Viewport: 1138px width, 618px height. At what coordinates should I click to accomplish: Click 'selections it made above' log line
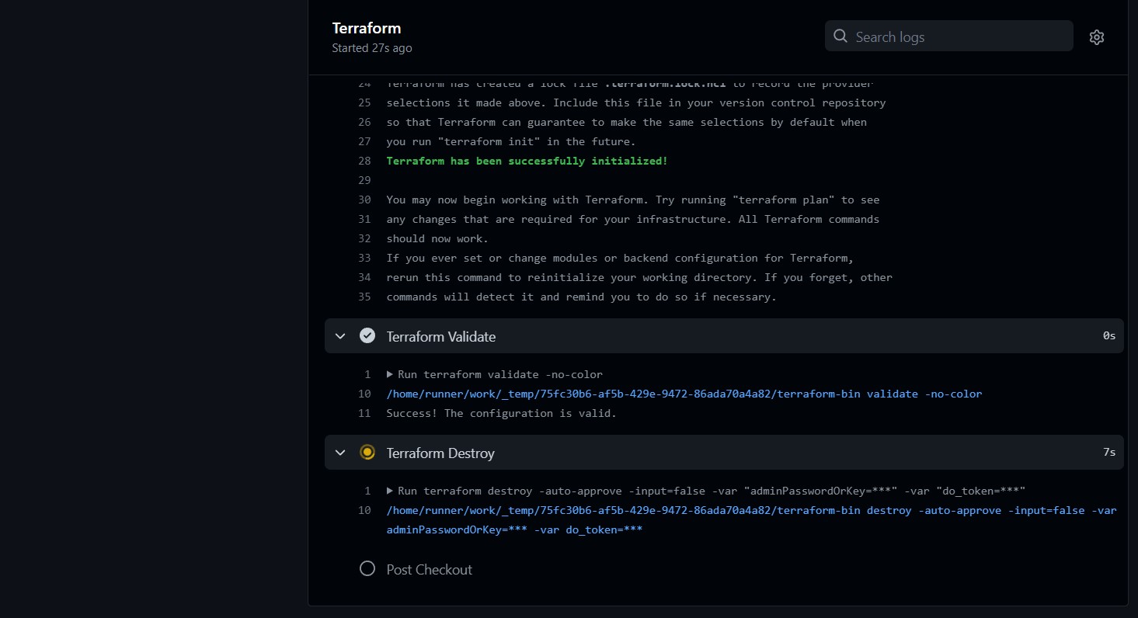[636, 102]
